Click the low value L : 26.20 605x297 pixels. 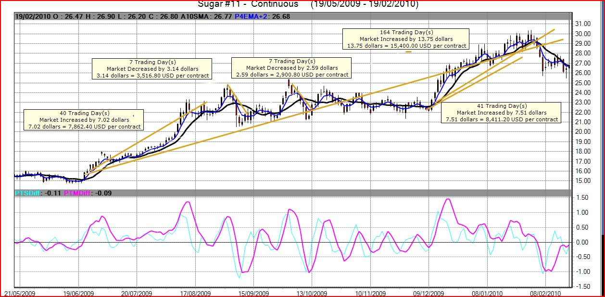[x=133, y=16]
